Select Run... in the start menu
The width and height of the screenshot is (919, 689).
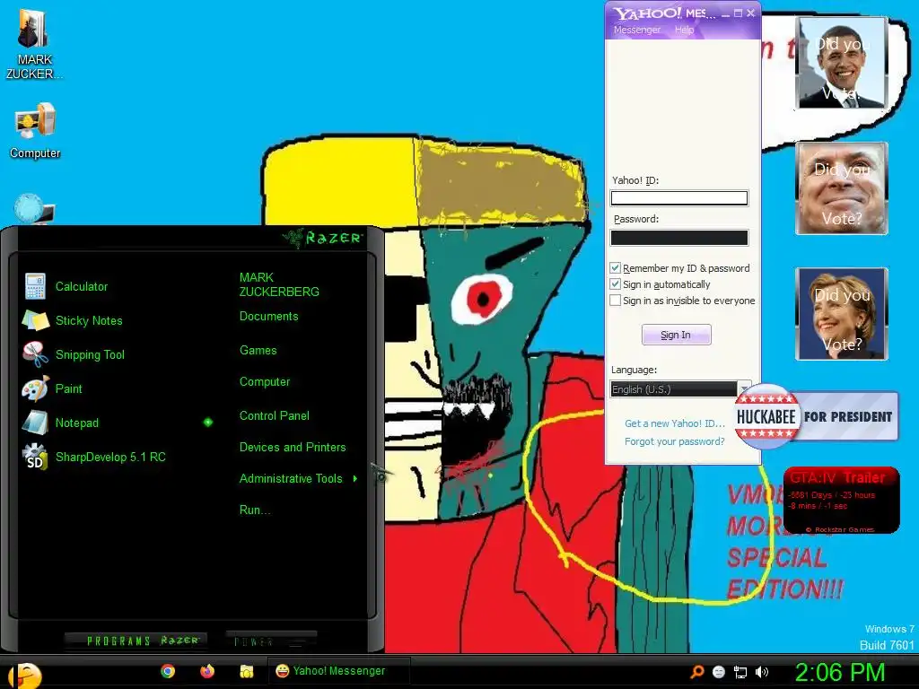pos(255,510)
